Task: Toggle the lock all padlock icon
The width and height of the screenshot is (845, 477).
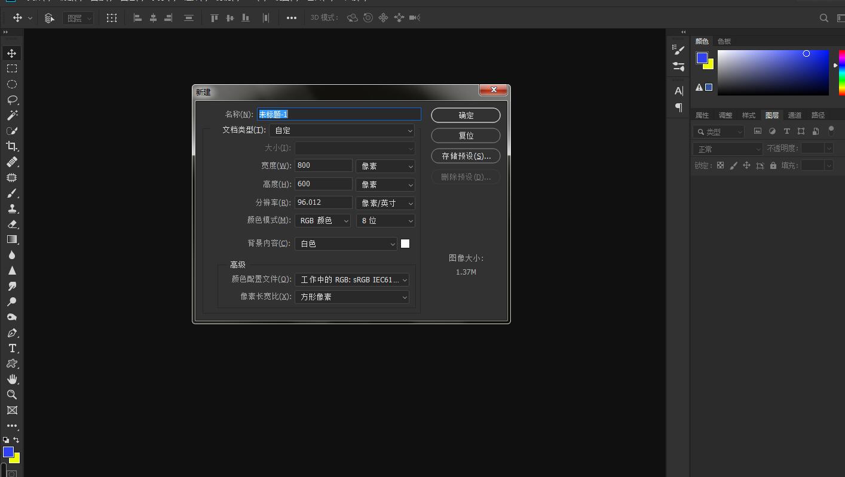Action: pyautogui.click(x=773, y=165)
